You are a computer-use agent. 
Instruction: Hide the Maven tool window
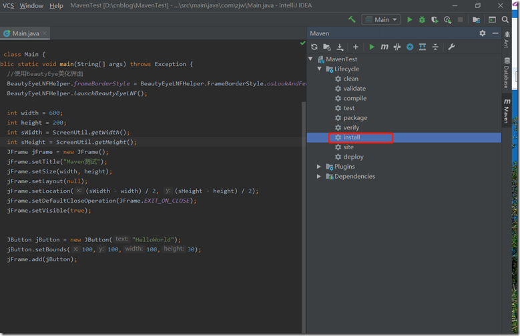[x=495, y=33]
